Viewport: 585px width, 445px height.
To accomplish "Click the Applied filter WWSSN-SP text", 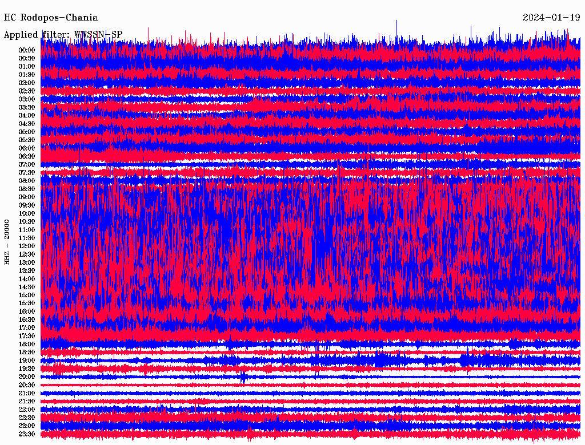I will click(63, 35).
